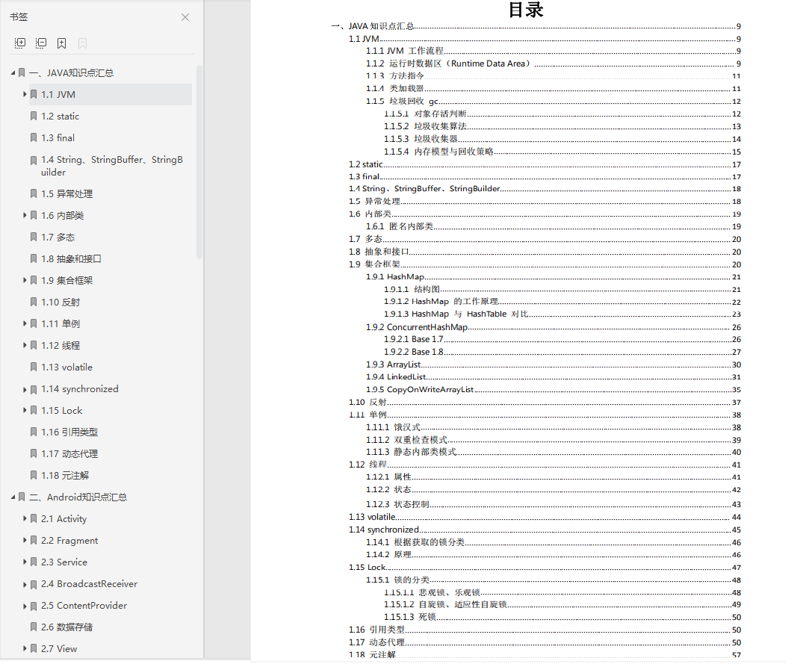Click the expand all bookmarks icon
809x664 pixels.
click(20, 43)
